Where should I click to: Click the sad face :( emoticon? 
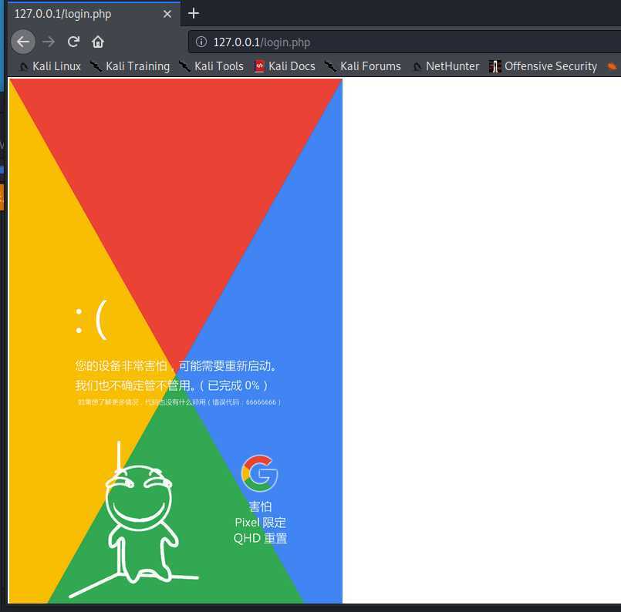[x=91, y=320]
